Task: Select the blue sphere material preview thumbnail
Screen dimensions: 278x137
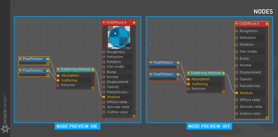Action: [119, 37]
